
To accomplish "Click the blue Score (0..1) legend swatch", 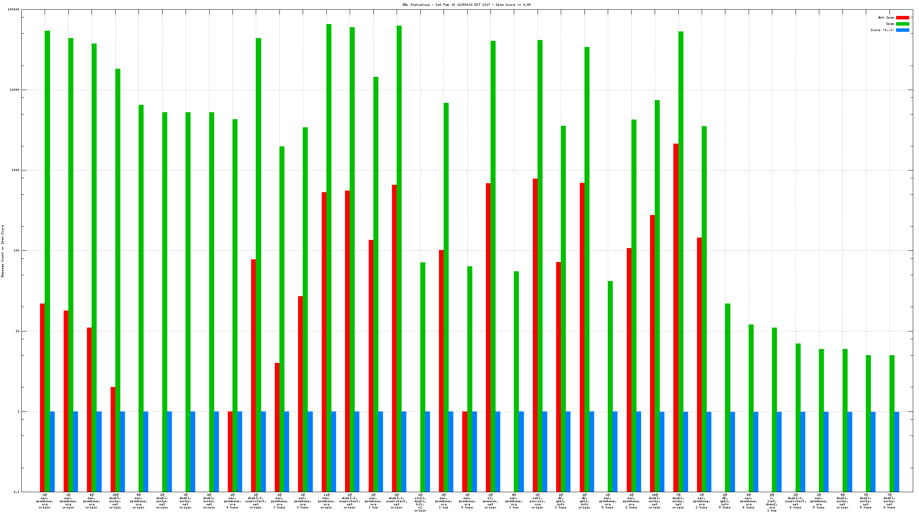I will tap(902, 30).
